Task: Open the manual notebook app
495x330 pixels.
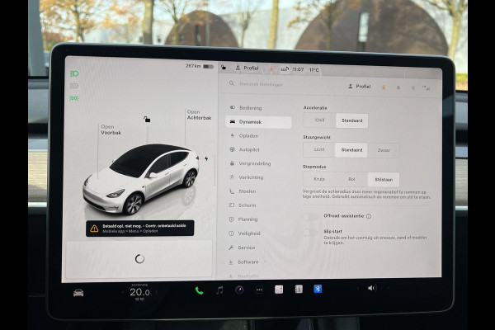Action: pyautogui.click(x=299, y=289)
